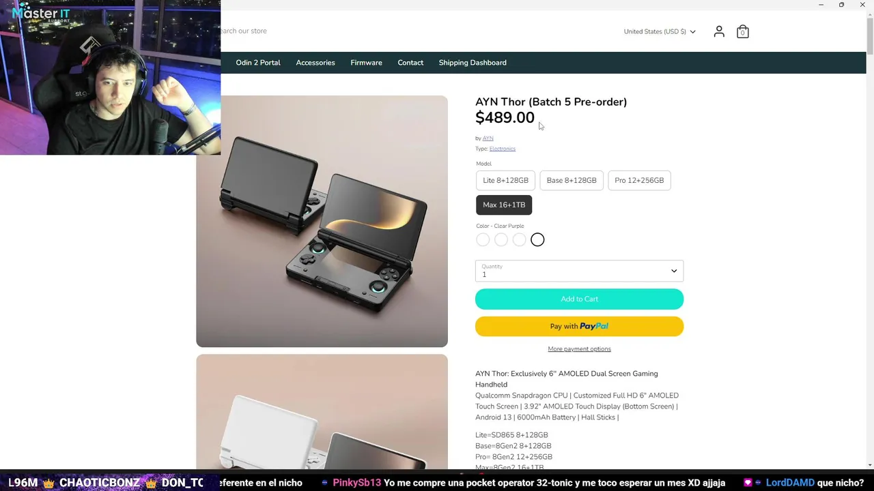Open the Odin 2 Portal menu item
The image size is (874, 491).
pyautogui.click(x=258, y=63)
